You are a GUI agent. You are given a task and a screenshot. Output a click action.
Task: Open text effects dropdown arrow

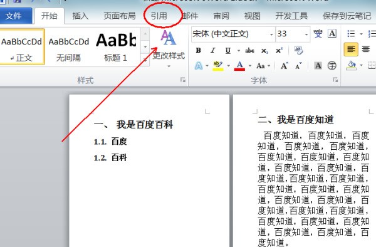[207, 66]
